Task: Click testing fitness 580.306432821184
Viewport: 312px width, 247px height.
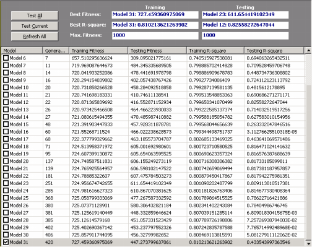Action: click(x=151, y=206)
